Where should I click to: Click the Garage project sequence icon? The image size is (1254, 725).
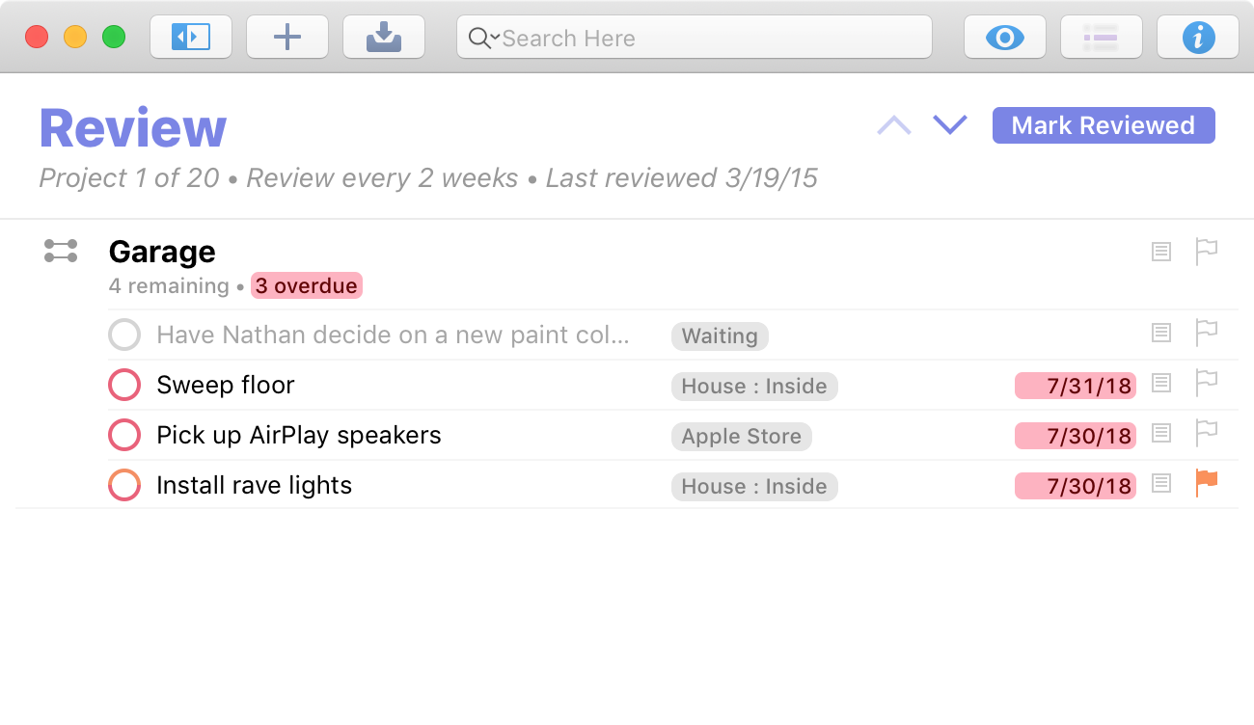61,252
